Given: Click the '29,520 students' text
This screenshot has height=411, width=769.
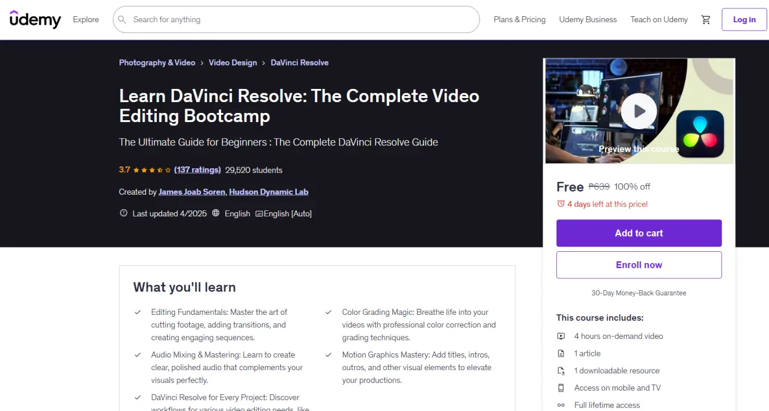Looking at the screenshot, I should click(254, 170).
